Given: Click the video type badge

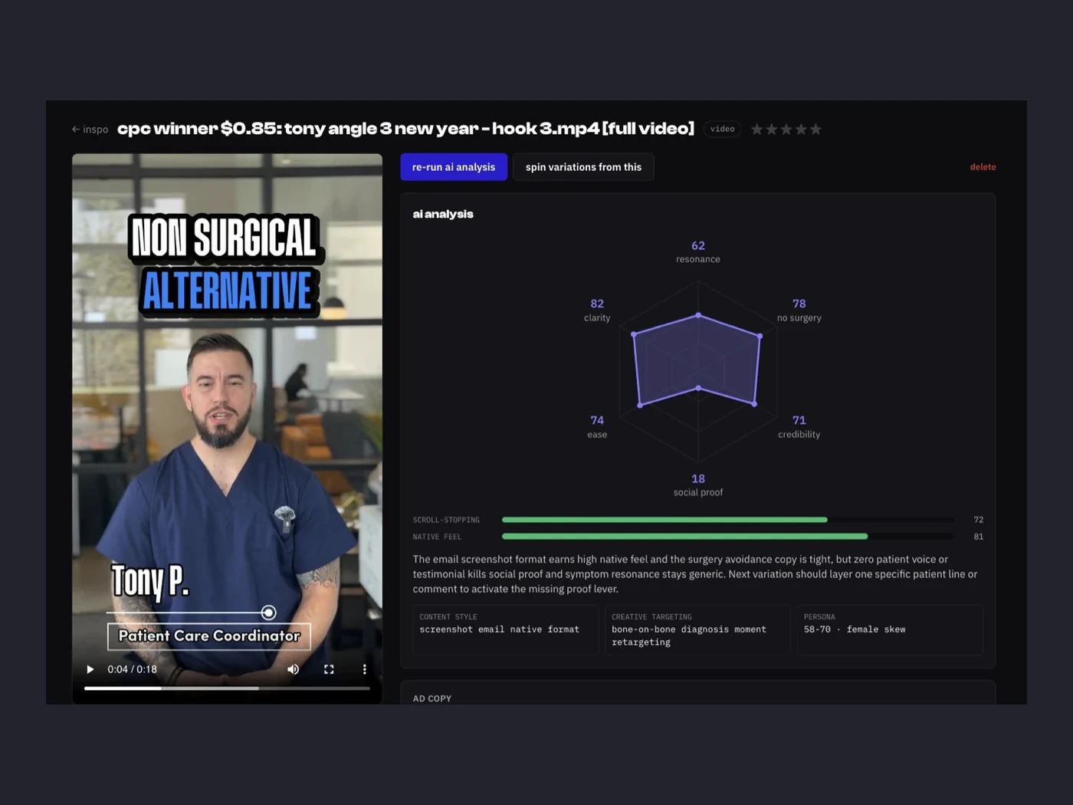Looking at the screenshot, I should point(722,129).
